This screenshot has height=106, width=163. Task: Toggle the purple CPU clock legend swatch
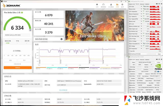pyautogui.click(x=94, y=67)
